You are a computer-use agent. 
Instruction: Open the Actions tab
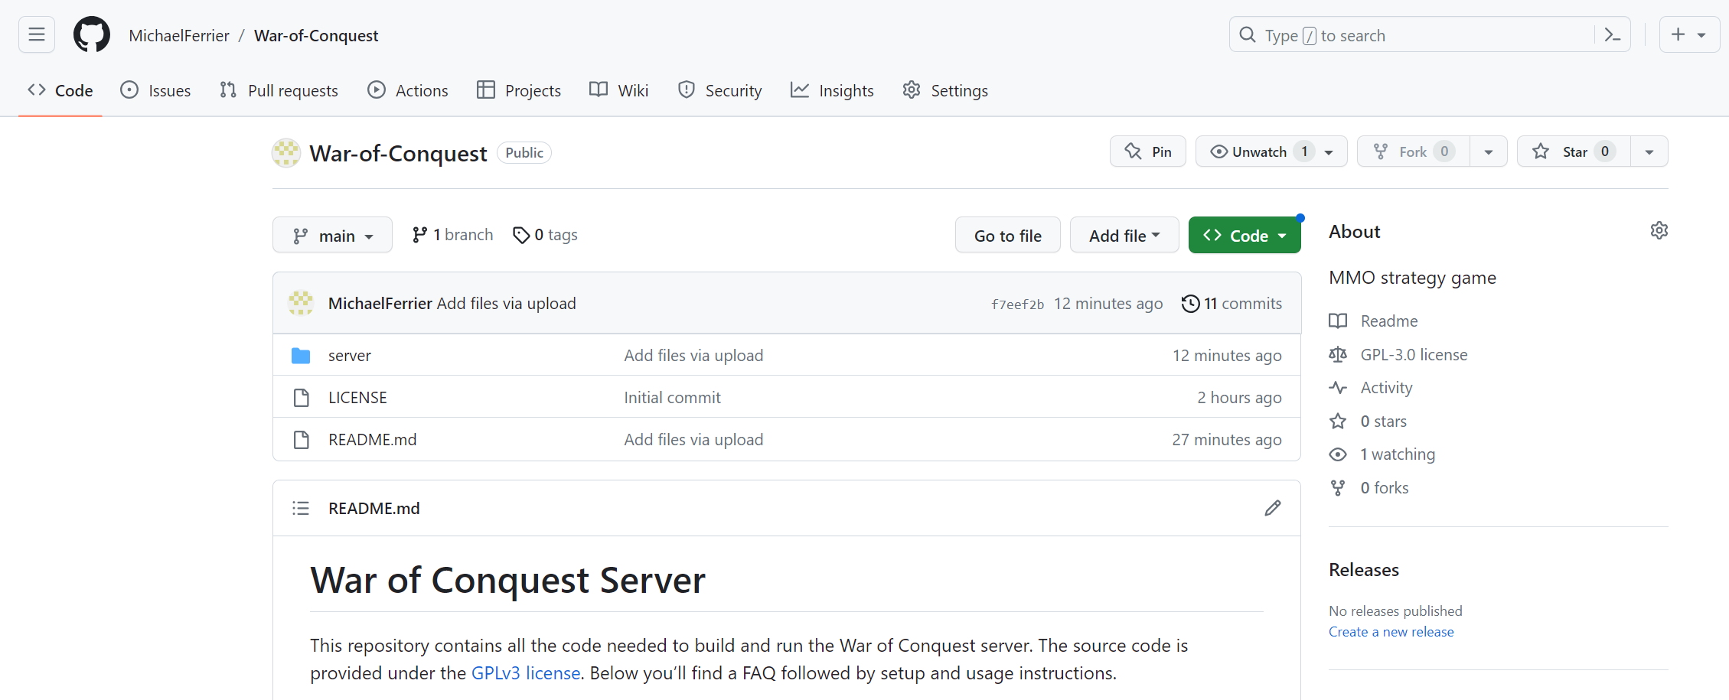[408, 90]
